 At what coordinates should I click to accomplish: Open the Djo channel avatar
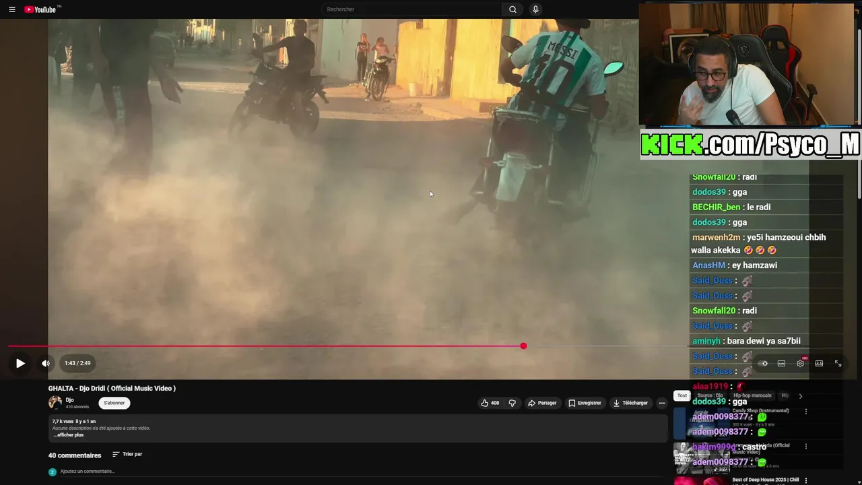coord(55,403)
